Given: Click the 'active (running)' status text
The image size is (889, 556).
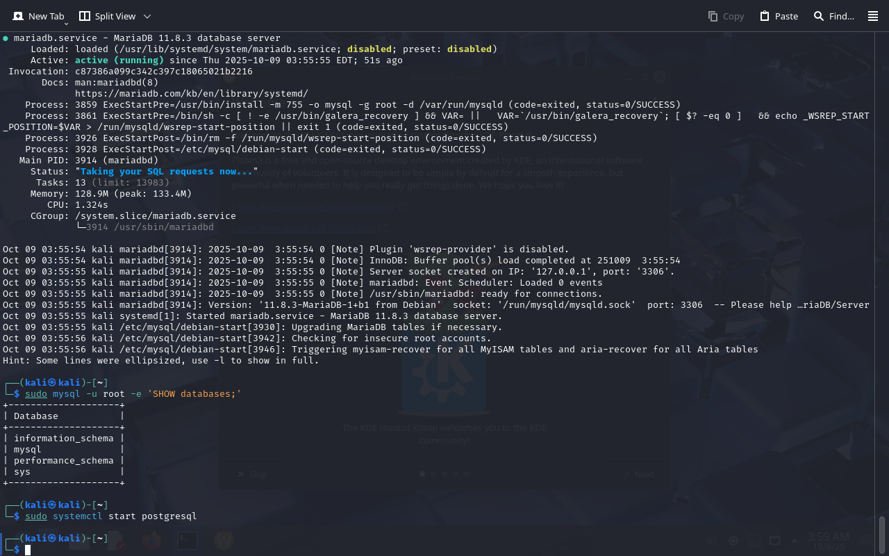Looking at the screenshot, I should click(119, 60).
